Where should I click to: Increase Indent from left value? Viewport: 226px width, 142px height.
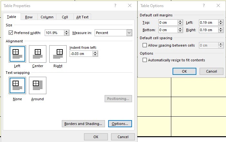point(95,52)
